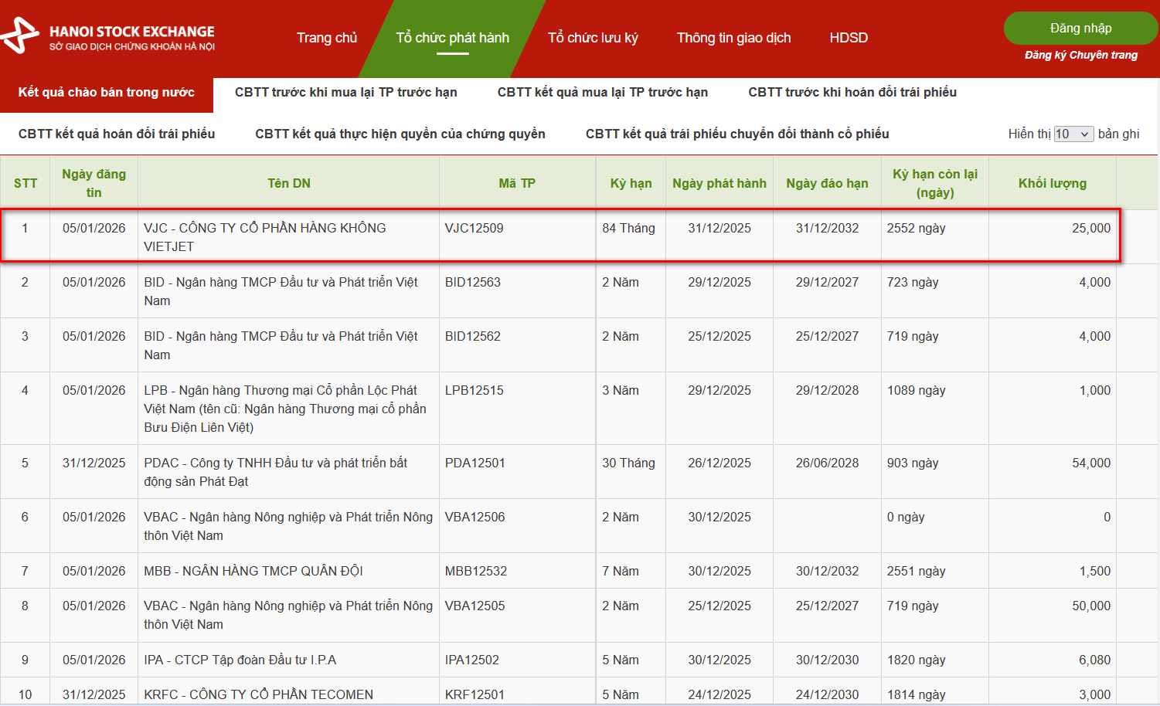Go to the Trang chủ menu
Screen dimensions: 1160x706
click(x=327, y=38)
